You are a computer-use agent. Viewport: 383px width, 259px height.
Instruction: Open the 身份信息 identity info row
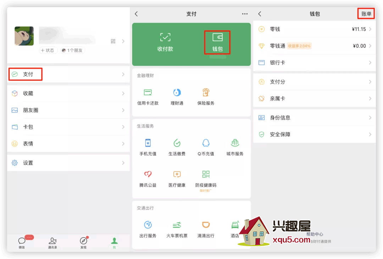tap(314, 118)
